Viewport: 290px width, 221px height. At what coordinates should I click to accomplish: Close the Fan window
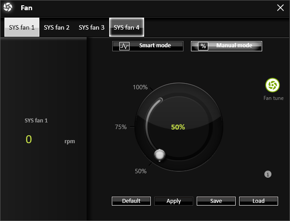click(x=280, y=8)
